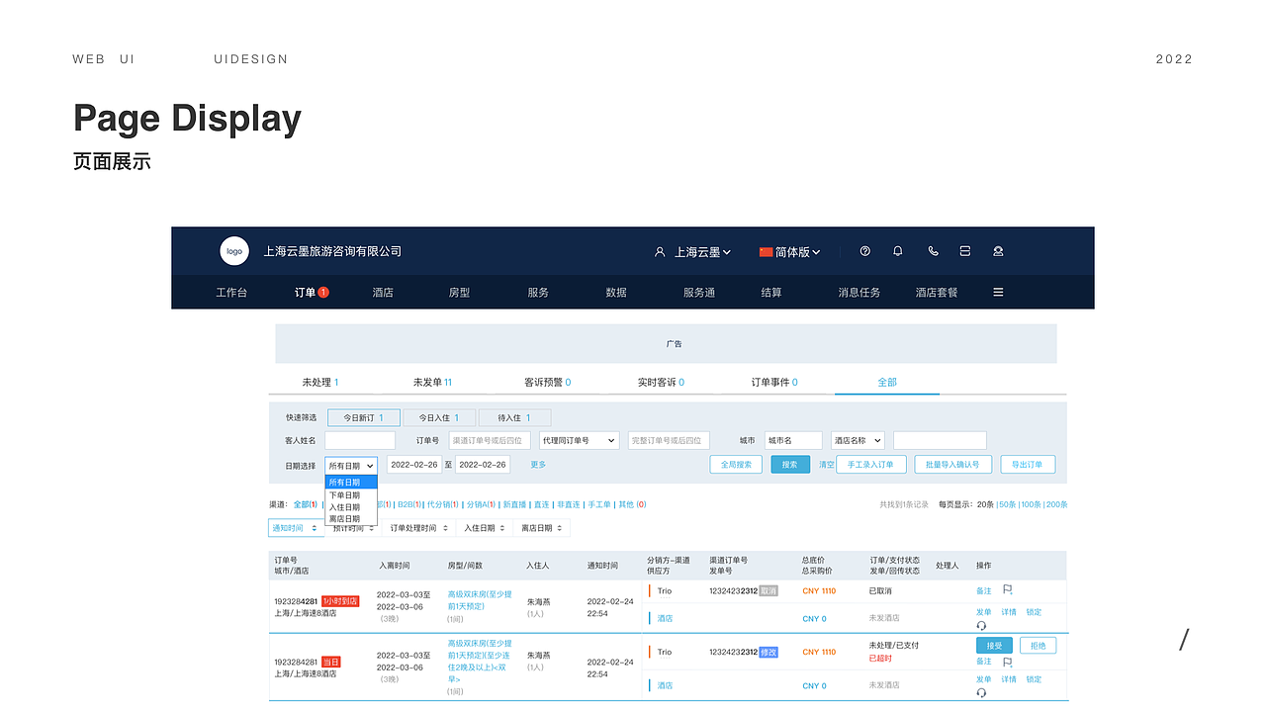The height and width of the screenshot is (712, 1266).
Task: Switch to 客诉预警 tab
Action: [547, 382]
